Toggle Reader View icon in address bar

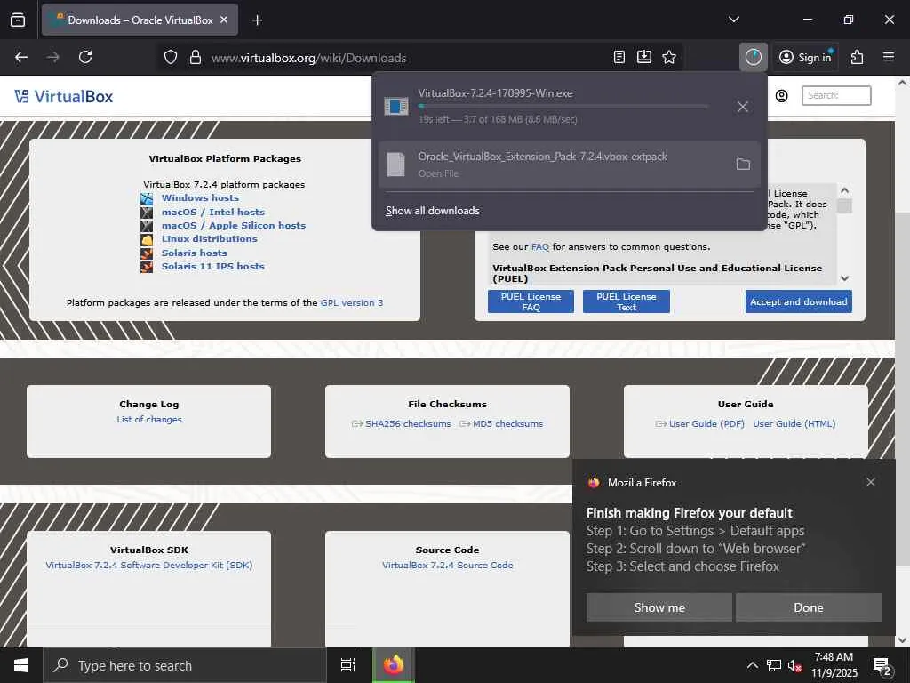pyautogui.click(x=619, y=57)
